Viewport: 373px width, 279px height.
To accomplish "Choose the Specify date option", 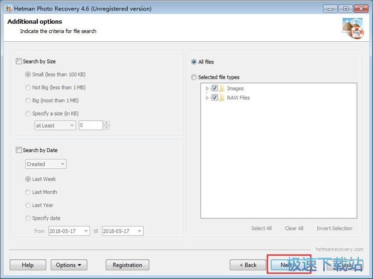I will pos(28,218).
